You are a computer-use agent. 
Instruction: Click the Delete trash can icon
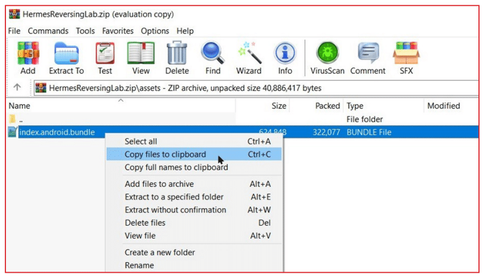pyautogui.click(x=177, y=58)
